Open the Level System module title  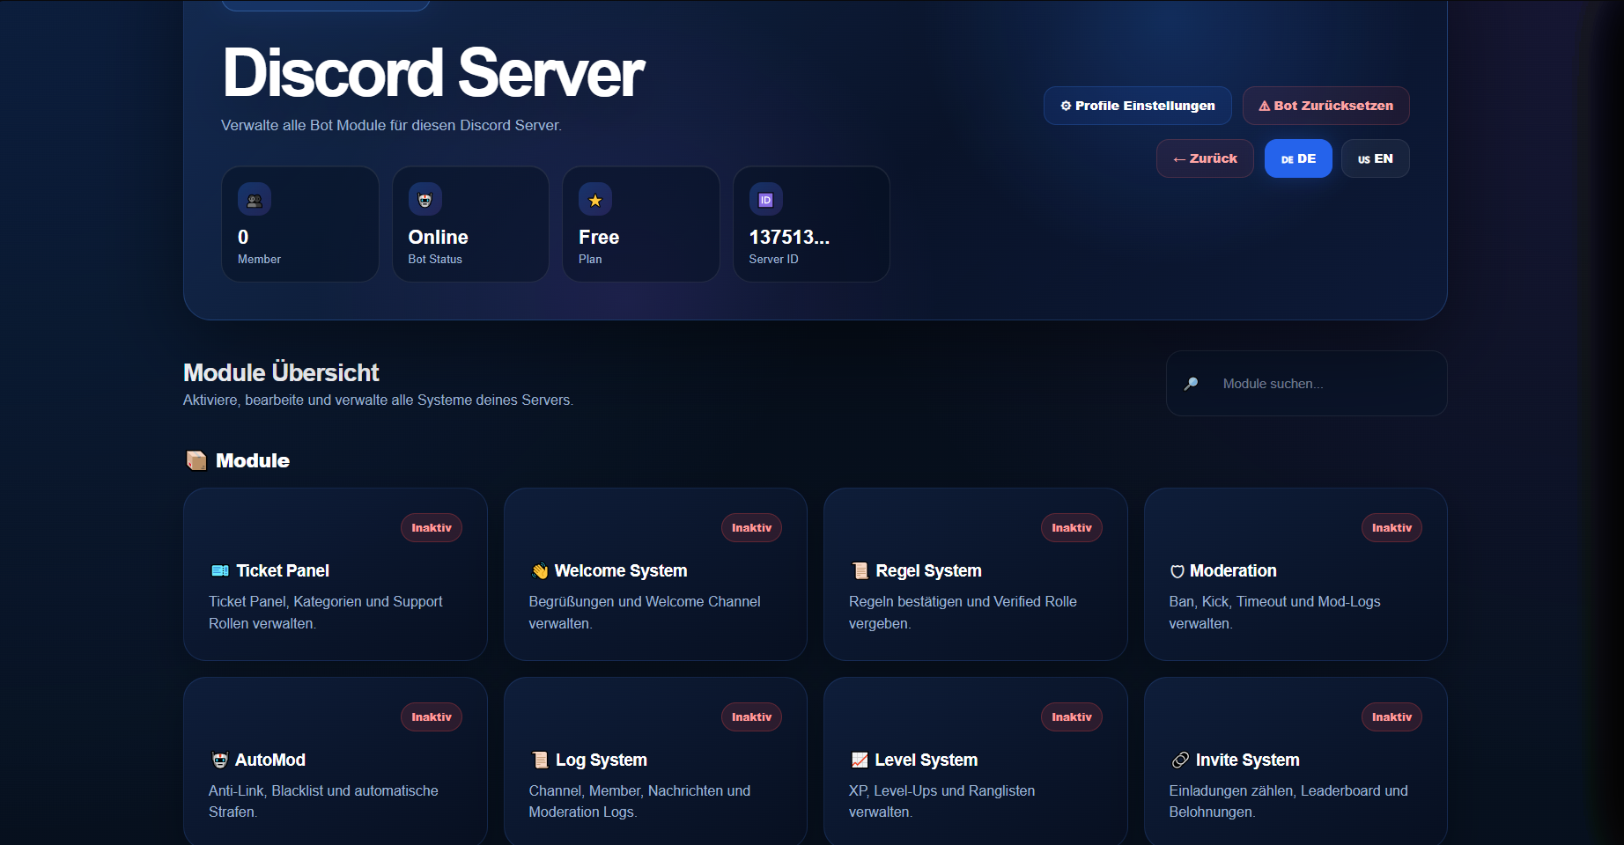click(x=926, y=760)
